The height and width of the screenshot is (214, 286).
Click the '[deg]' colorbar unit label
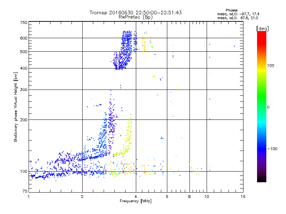[262, 29]
